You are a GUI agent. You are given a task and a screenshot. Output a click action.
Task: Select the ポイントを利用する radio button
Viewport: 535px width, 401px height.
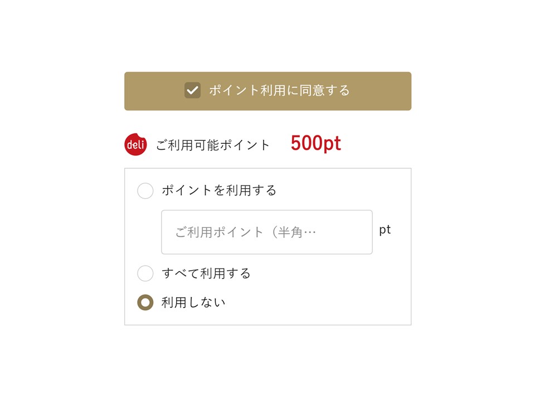point(145,191)
